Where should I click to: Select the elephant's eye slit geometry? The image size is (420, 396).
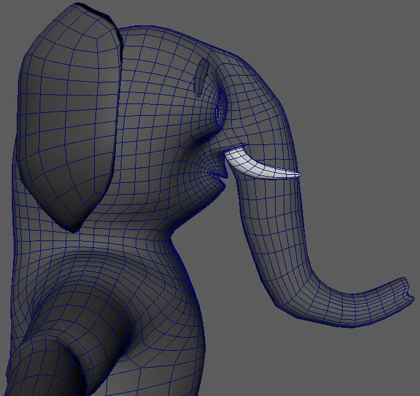(x=201, y=77)
